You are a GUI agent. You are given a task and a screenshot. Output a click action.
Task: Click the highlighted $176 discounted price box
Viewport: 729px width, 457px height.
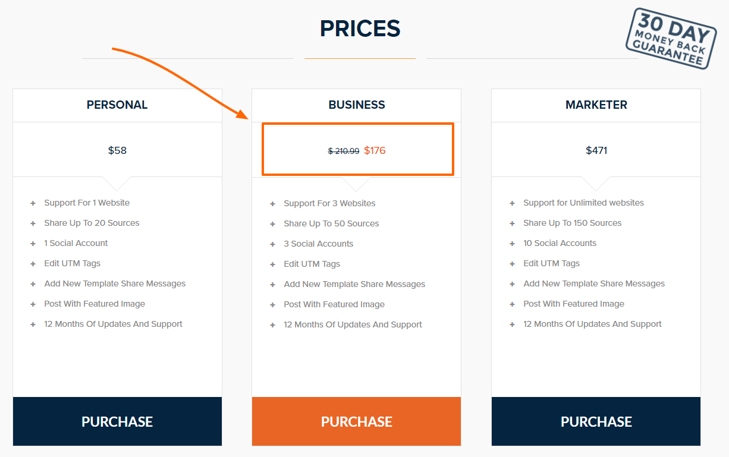(x=357, y=150)
